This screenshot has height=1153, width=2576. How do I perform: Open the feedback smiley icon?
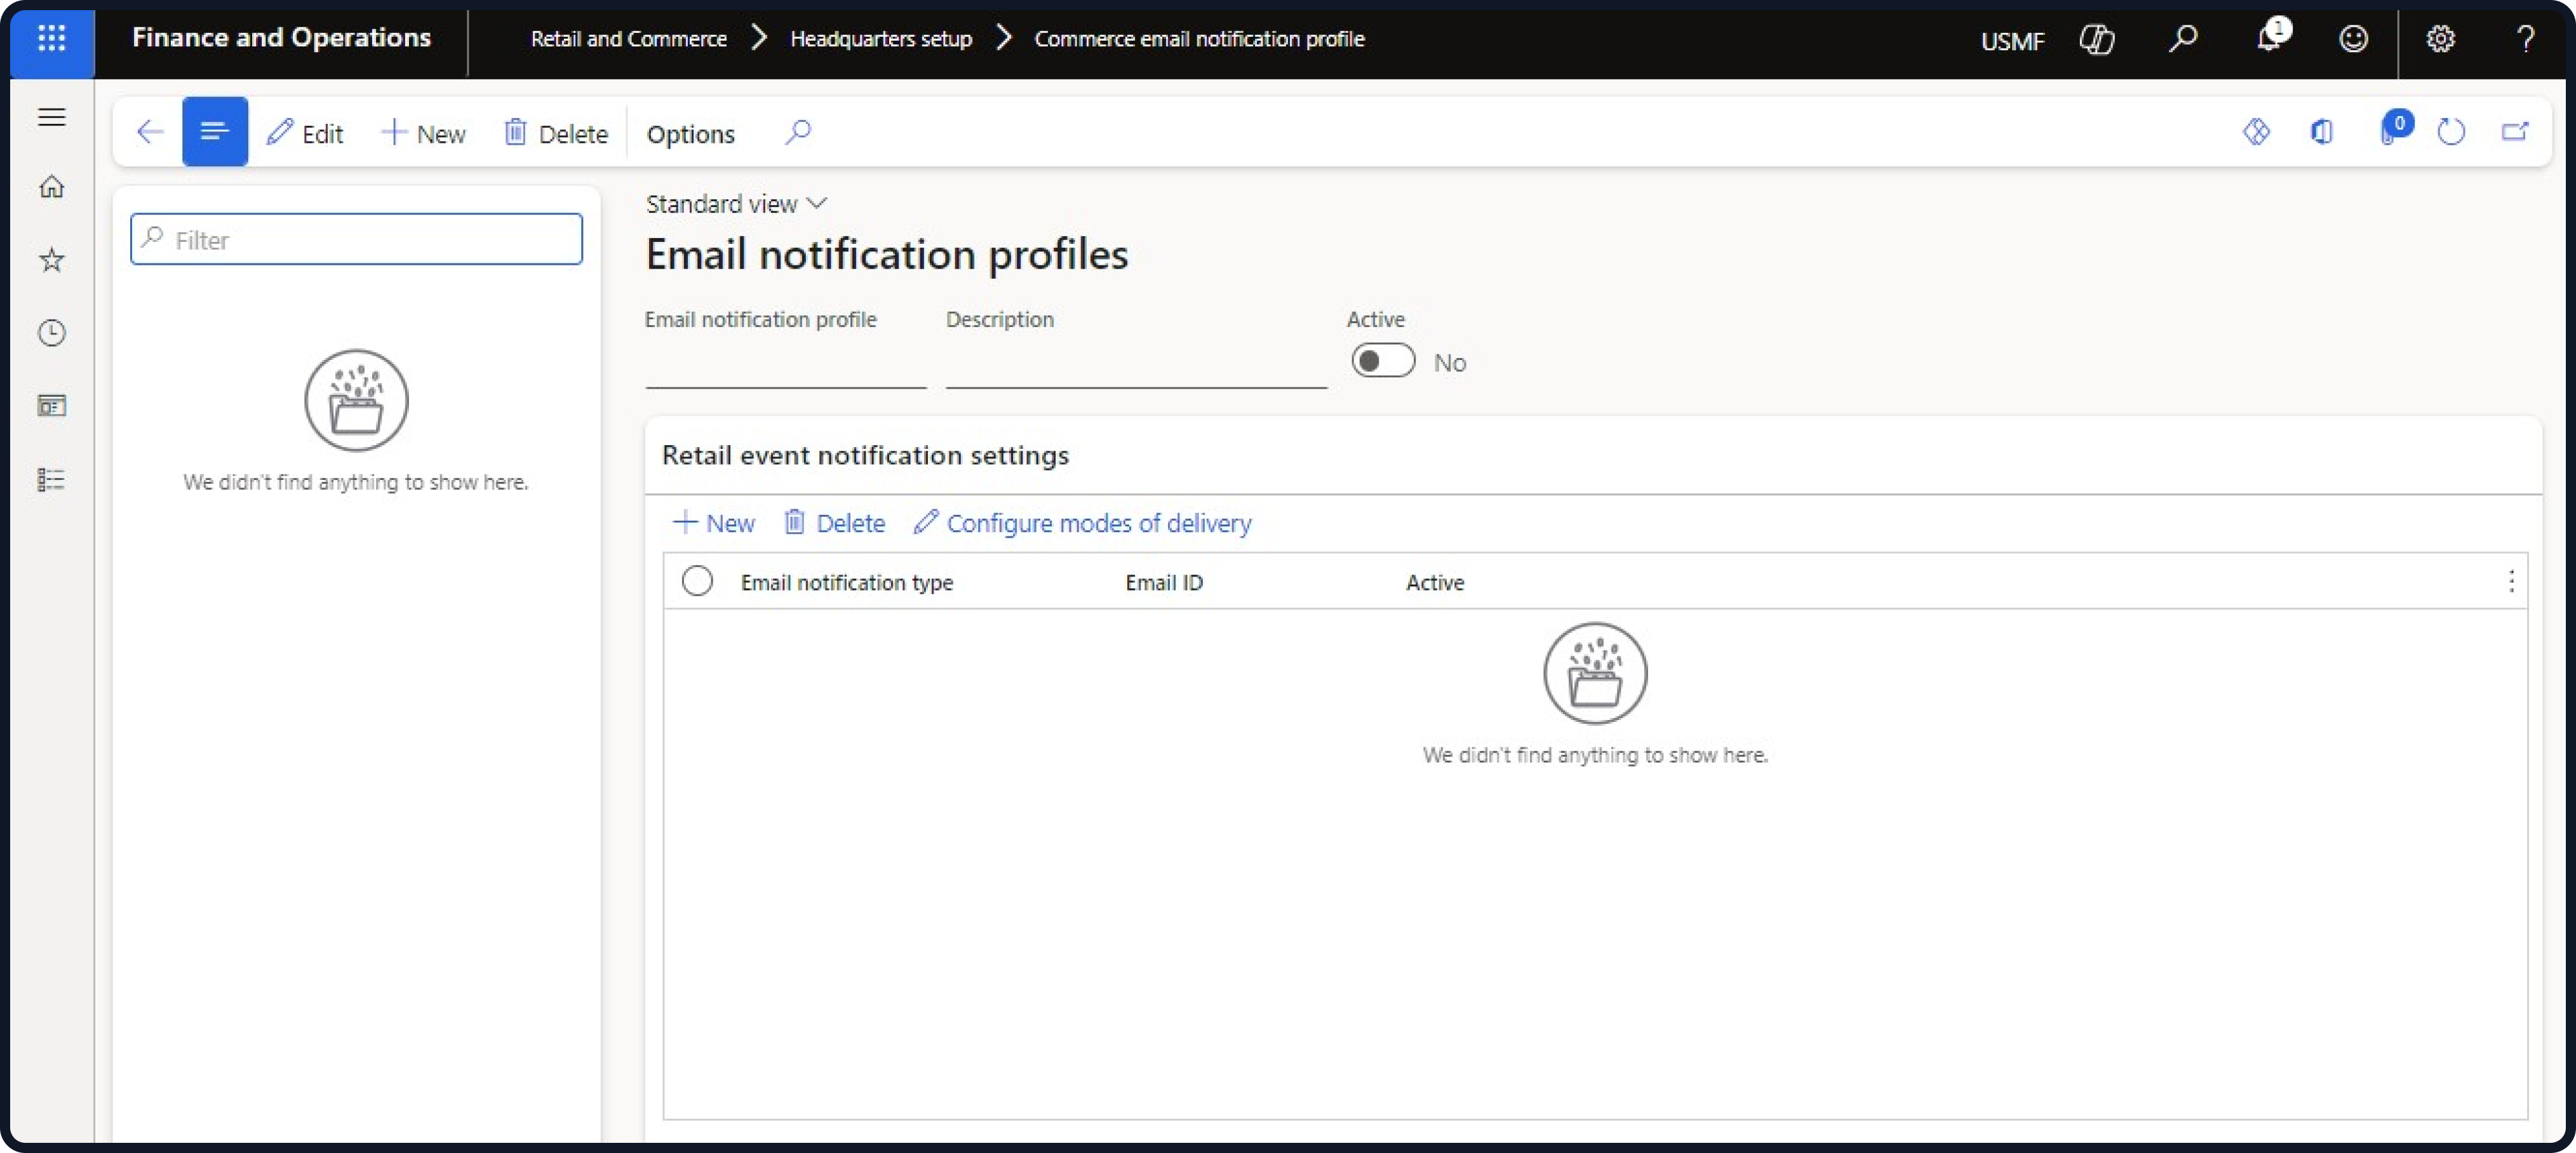pyautogui.click(x=2353, y=39)
